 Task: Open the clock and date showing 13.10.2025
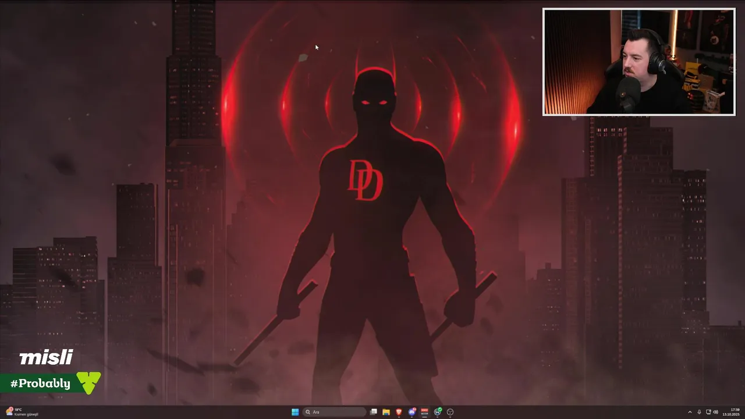[731, 412]
